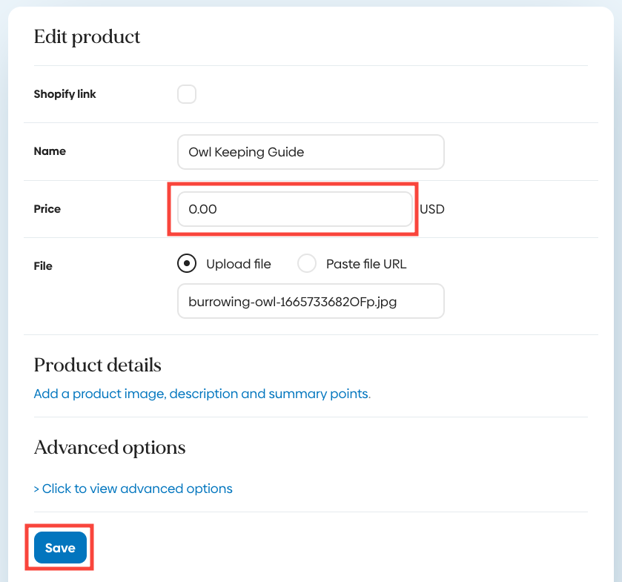Click the burrowing-owl file name field
This screenshot has width=622, height=582.
point(311,301)
